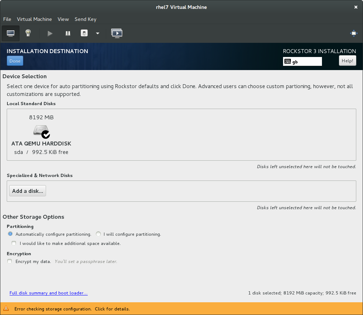This screenshot has width=363, height=315.
Task: Open the Virtual Machine menu
Action: tap(34, 19)
